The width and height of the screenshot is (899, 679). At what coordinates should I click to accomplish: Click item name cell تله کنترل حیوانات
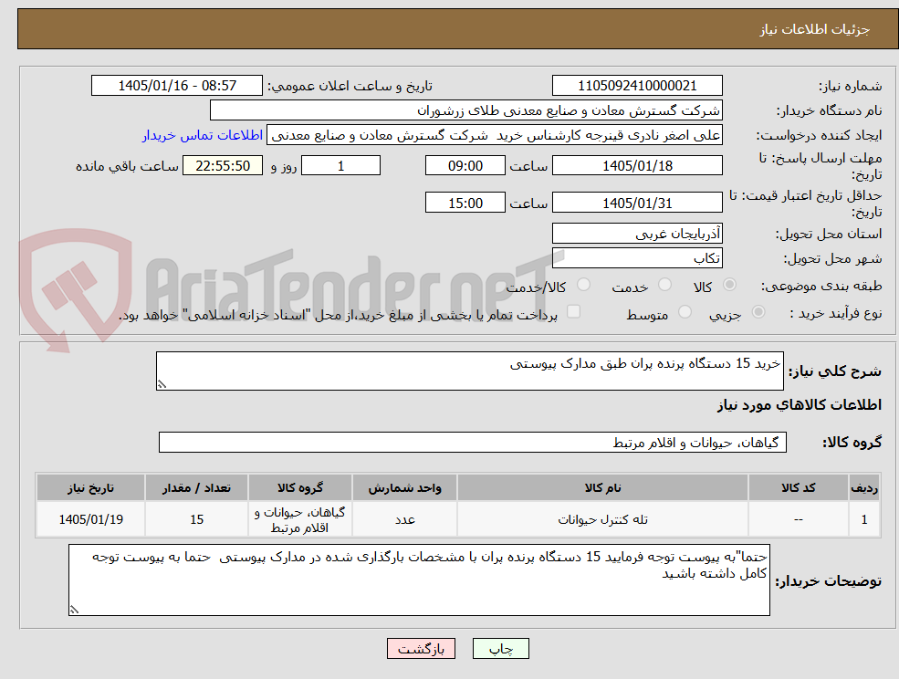coord(602,519)
